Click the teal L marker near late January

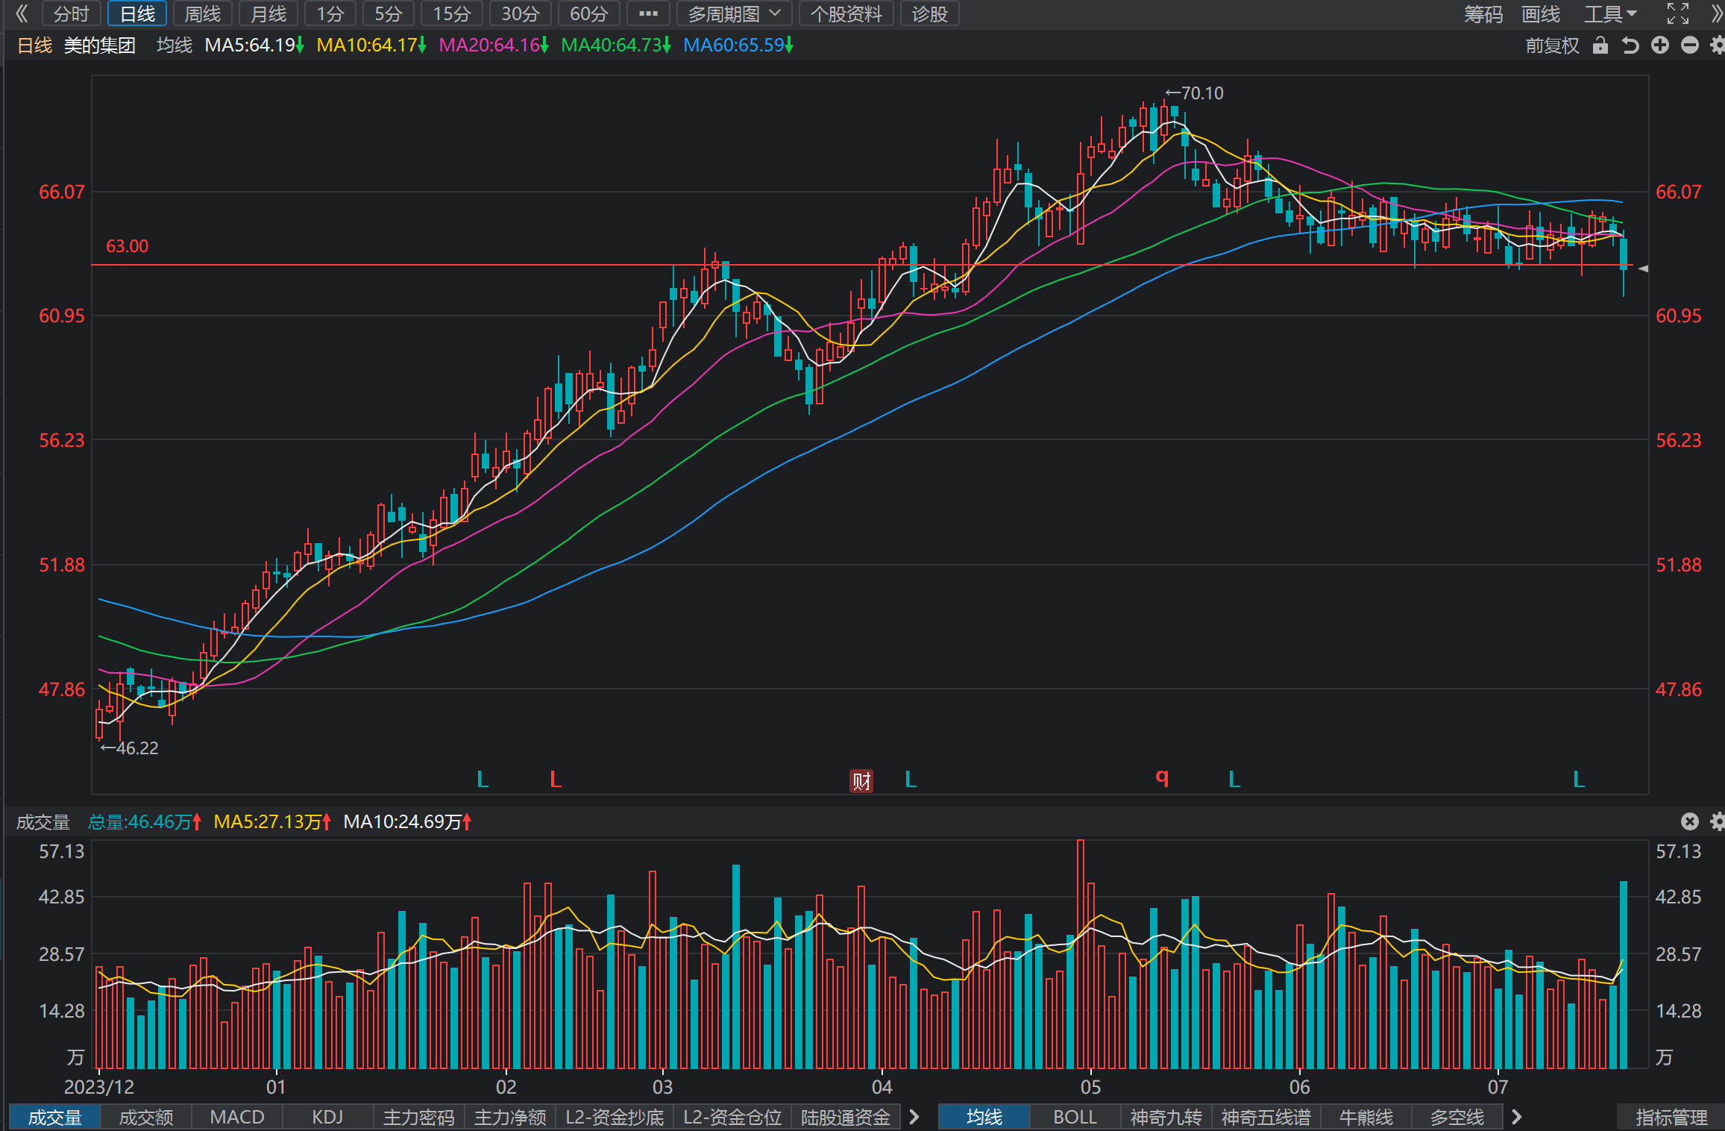(483, 780)
